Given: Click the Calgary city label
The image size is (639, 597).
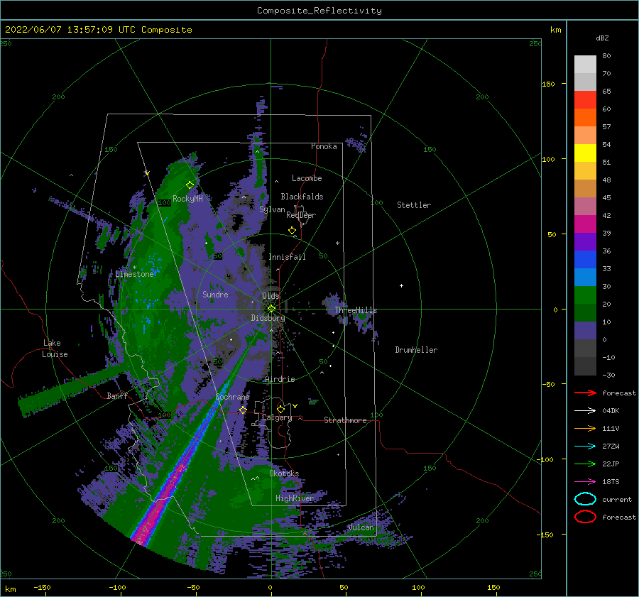Looking at the screenshot, I should click(x=277, y=417).
